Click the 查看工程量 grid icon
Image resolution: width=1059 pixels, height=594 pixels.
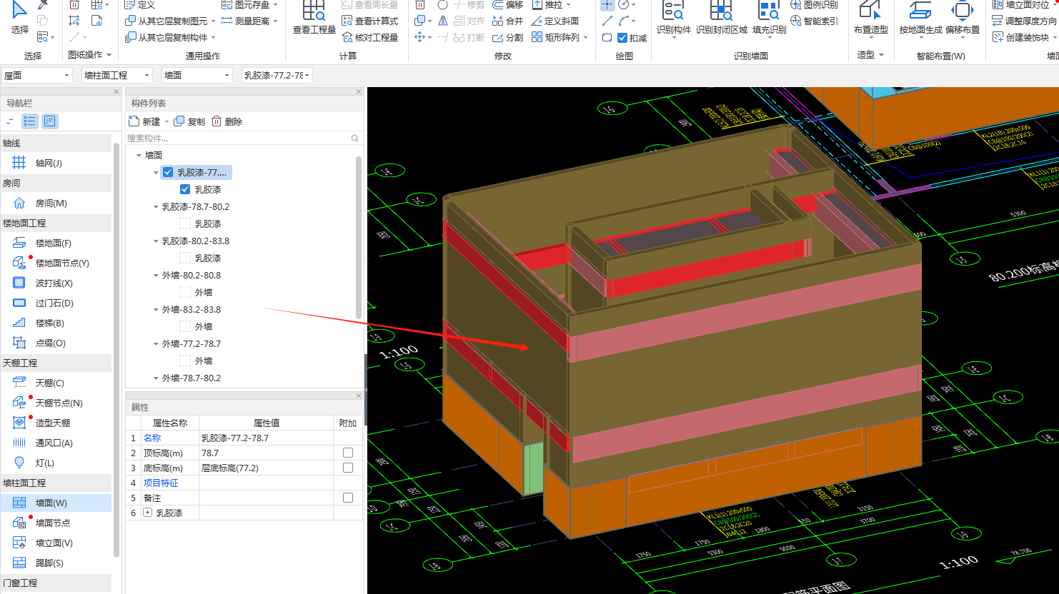pos(314,10)
